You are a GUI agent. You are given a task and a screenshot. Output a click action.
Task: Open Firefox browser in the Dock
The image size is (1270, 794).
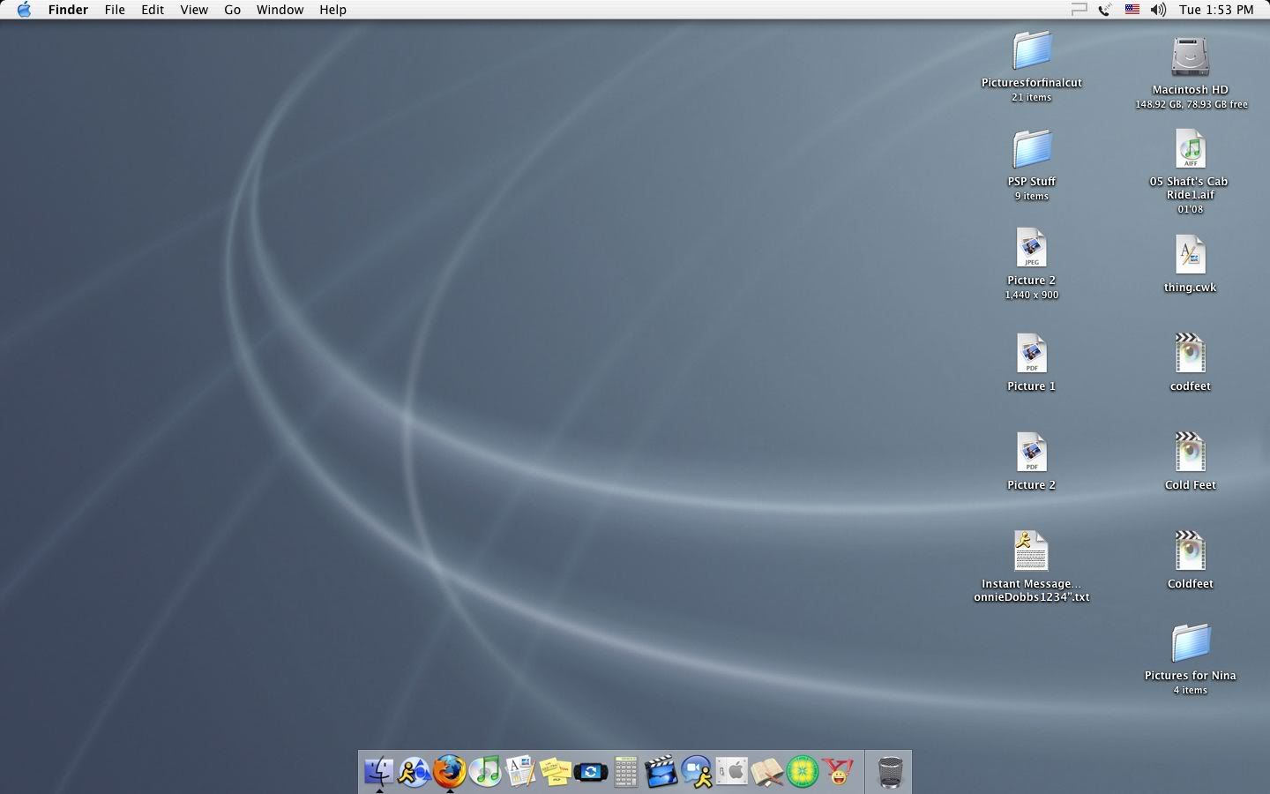pos(450,772)
